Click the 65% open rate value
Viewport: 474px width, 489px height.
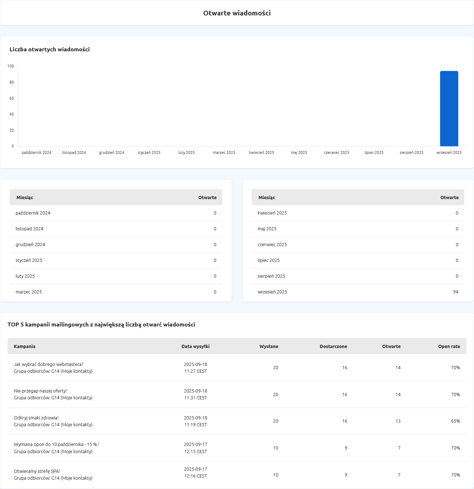pos(455,421)
